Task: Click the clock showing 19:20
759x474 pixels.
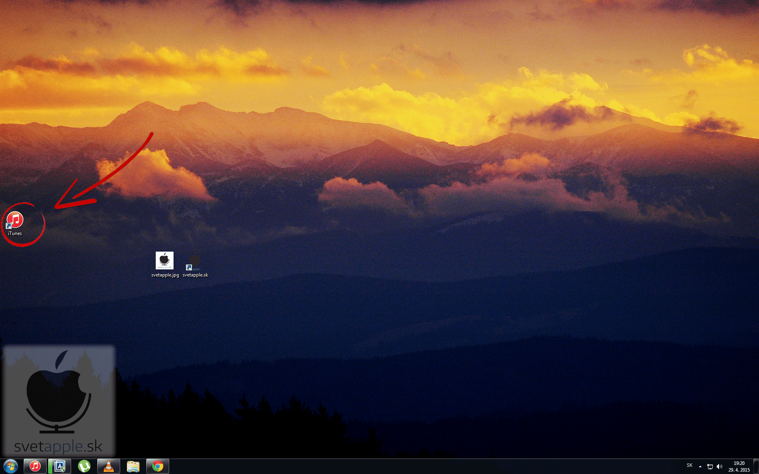Action: click(739, 466)
